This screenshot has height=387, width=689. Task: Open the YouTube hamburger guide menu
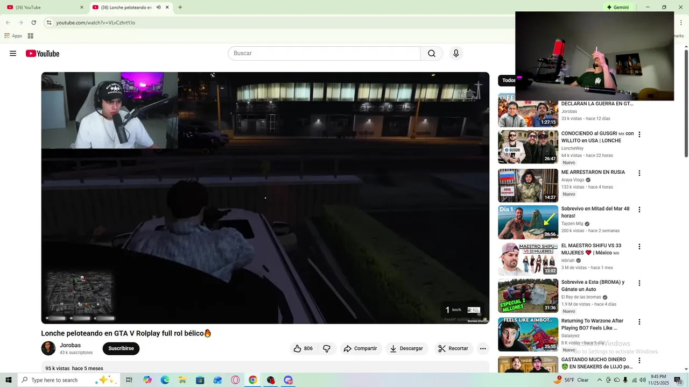[13, 53]
